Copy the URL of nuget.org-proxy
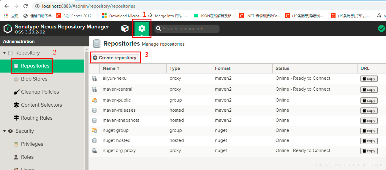Viewport: 386px width, 170px height. (x=369, y=151)
